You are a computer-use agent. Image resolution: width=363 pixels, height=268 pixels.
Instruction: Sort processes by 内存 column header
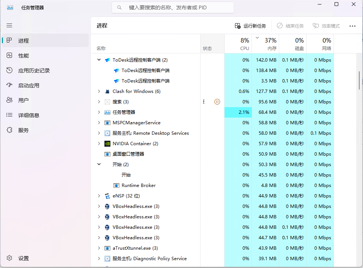click(270, 44)
